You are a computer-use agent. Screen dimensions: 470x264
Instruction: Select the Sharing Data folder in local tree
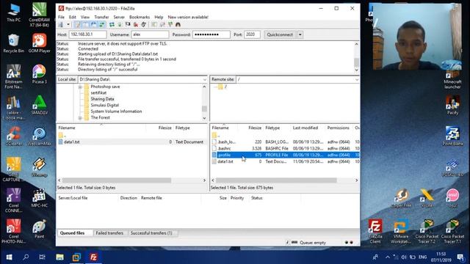[x=102, y=99]
